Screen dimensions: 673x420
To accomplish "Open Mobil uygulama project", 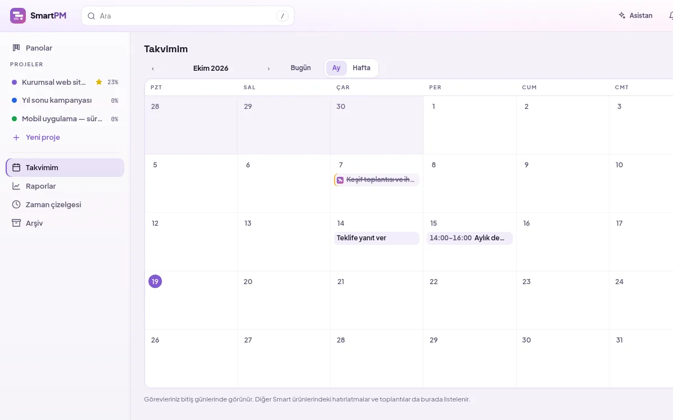I will point(62,118).
